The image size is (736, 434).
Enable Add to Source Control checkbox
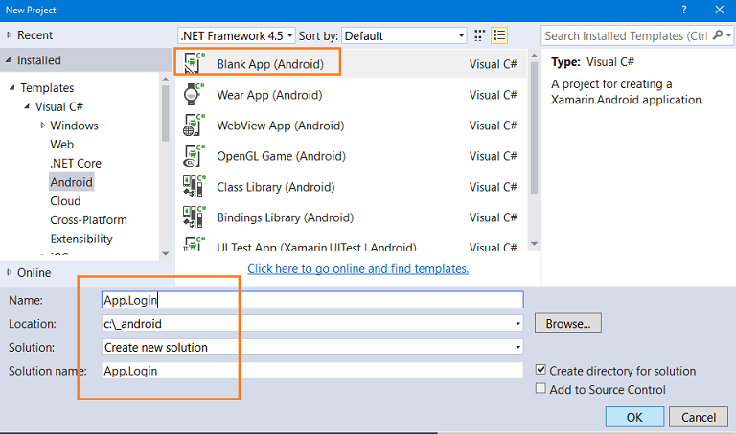541,389
